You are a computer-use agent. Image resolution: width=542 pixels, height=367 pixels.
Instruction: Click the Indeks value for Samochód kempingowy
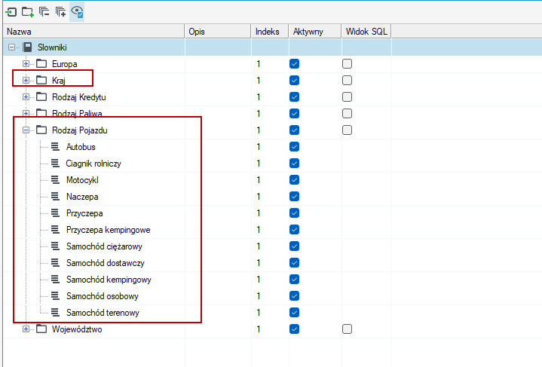(x=259, y=280)
